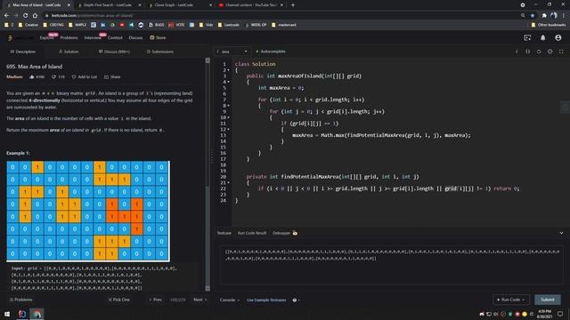
Task: Switch to the Description tab
Action: (x=23, y=52)
